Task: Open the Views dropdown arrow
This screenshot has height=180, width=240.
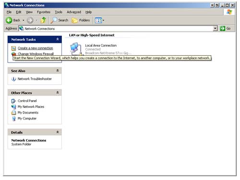Action: pyautogui.click(x=103, y=20)
